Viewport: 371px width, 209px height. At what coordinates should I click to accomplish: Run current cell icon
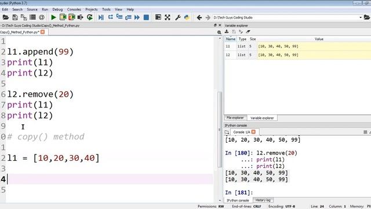(63, 17)
